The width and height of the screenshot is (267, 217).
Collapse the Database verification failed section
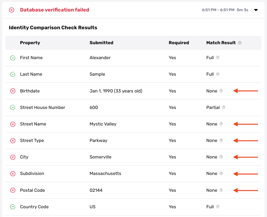[x=256, y=10]
